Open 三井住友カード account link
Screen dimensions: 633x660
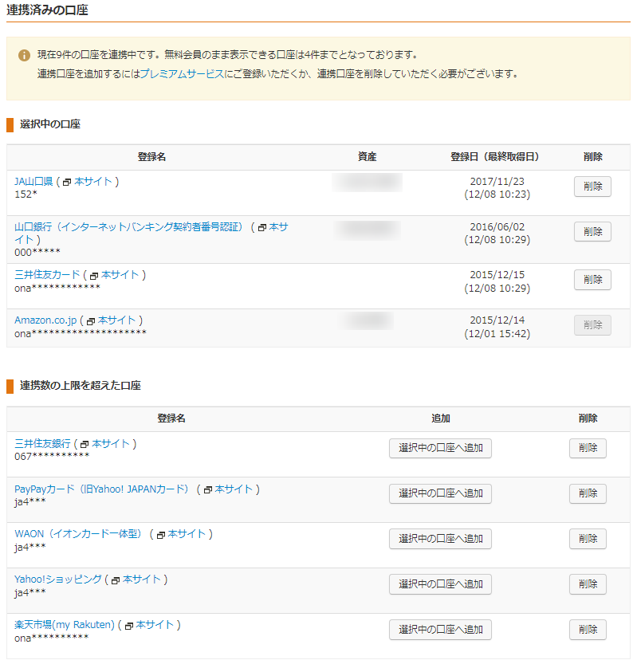(47, 275)
